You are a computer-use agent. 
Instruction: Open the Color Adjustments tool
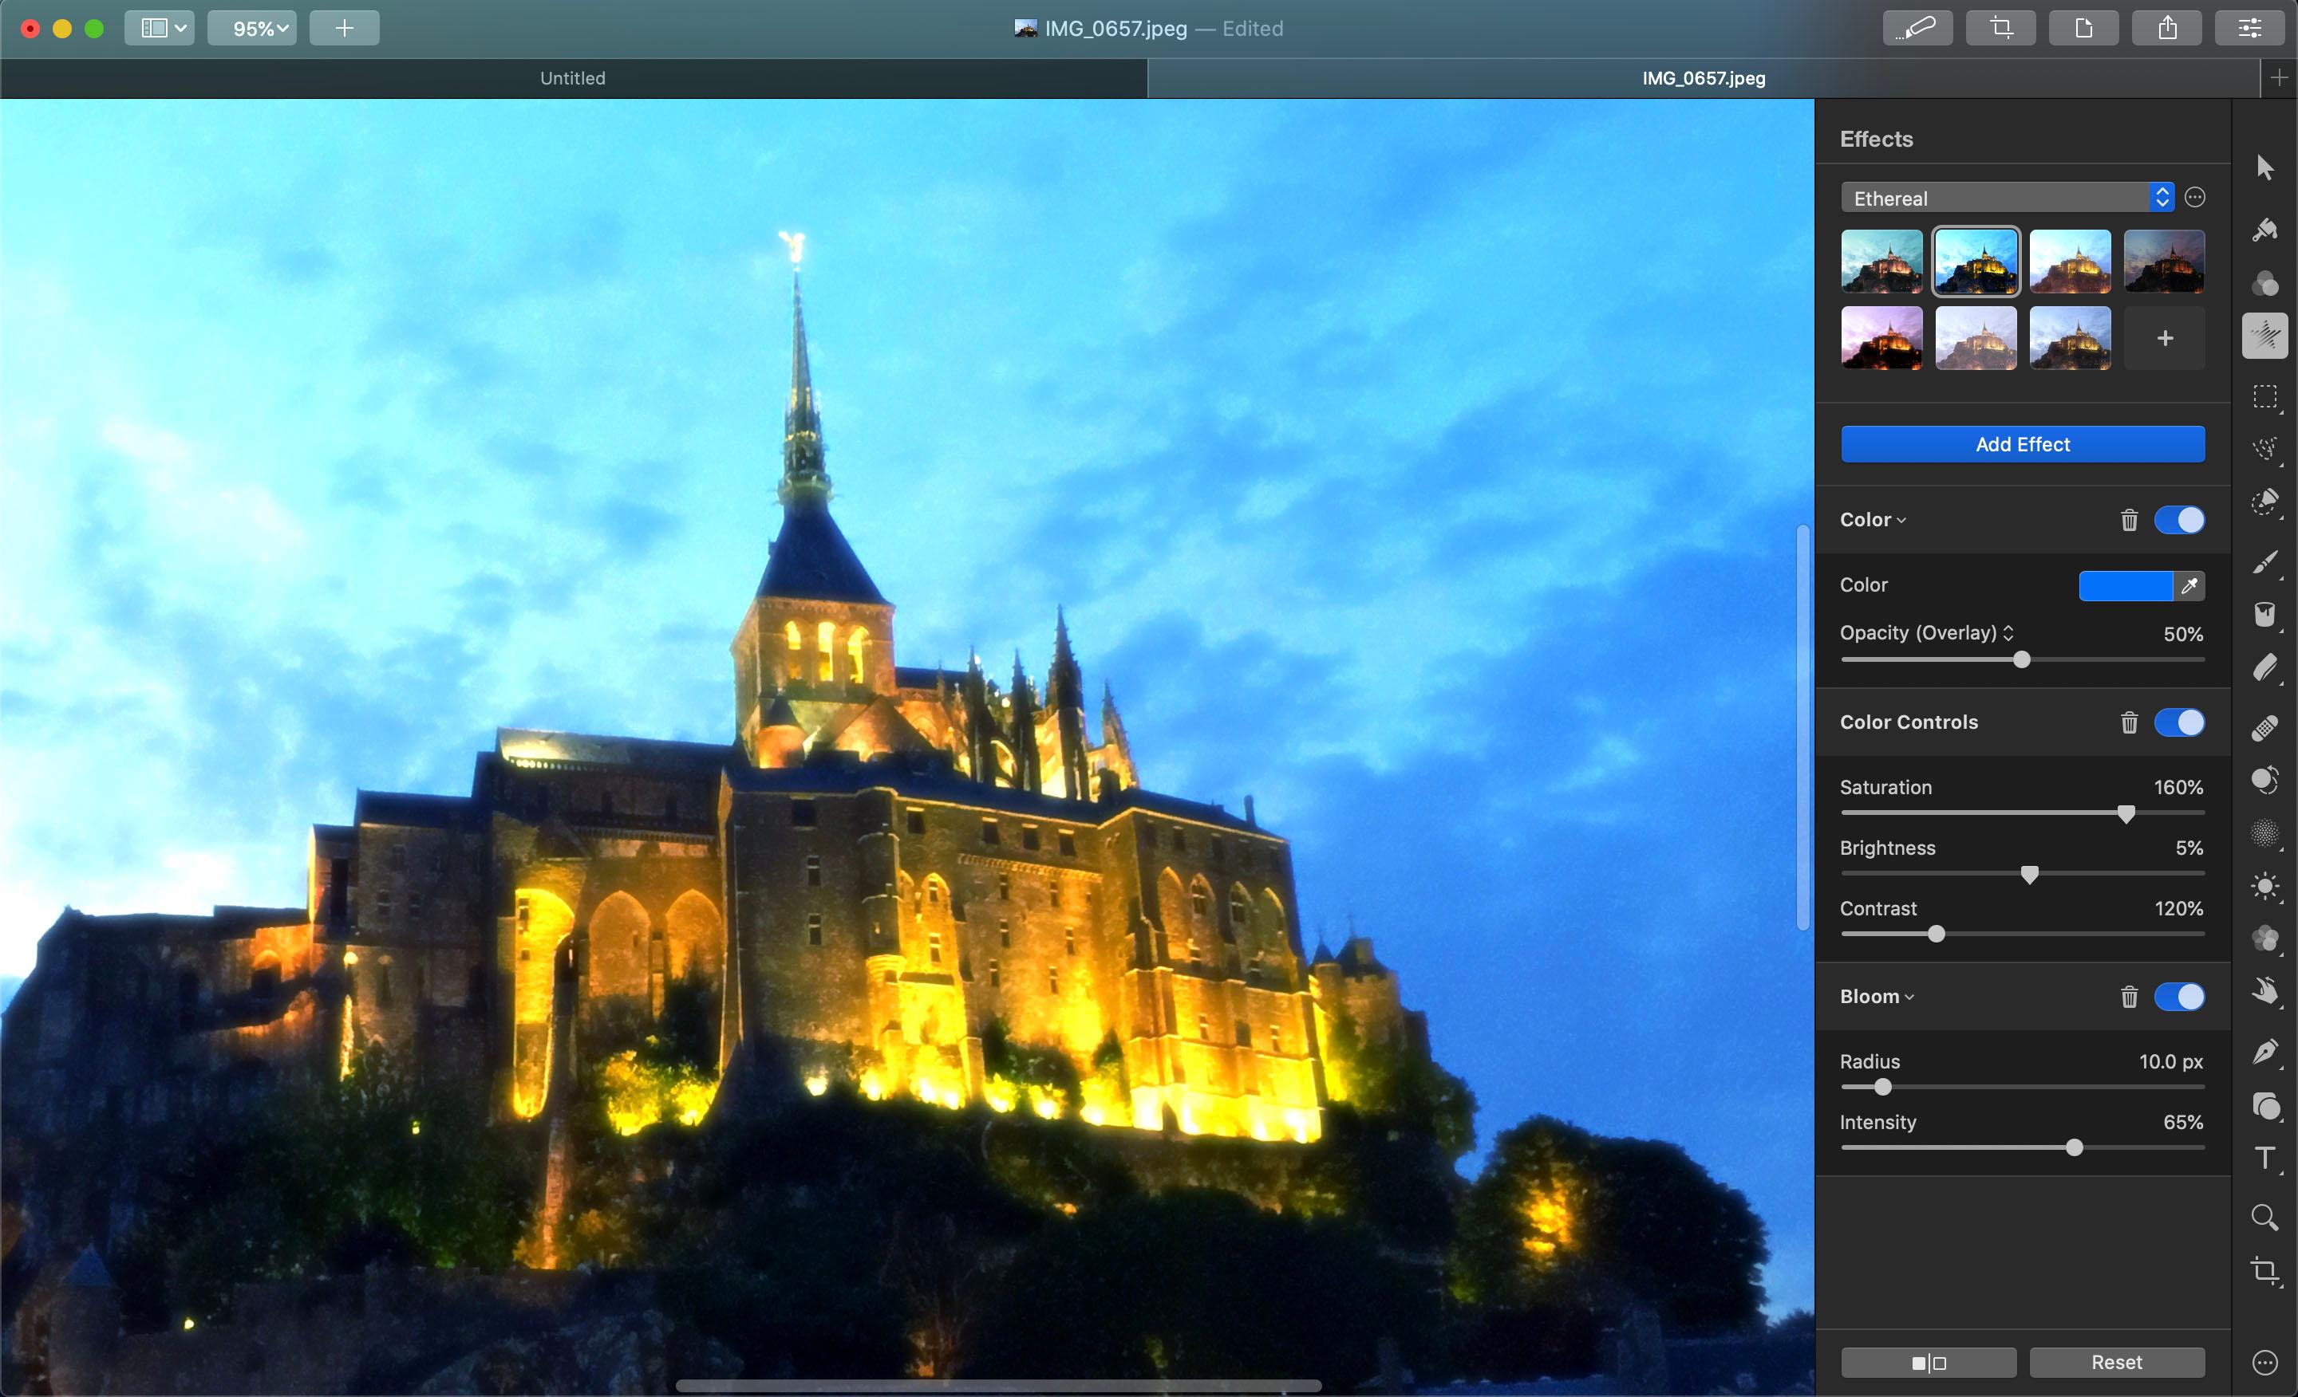2264,283
